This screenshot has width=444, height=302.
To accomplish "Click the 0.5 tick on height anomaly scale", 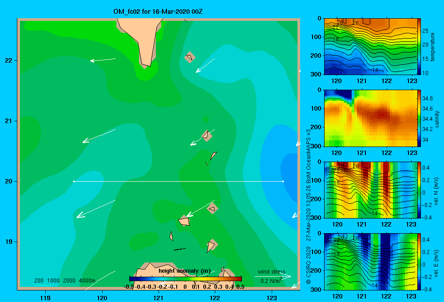I will [240, 287].
